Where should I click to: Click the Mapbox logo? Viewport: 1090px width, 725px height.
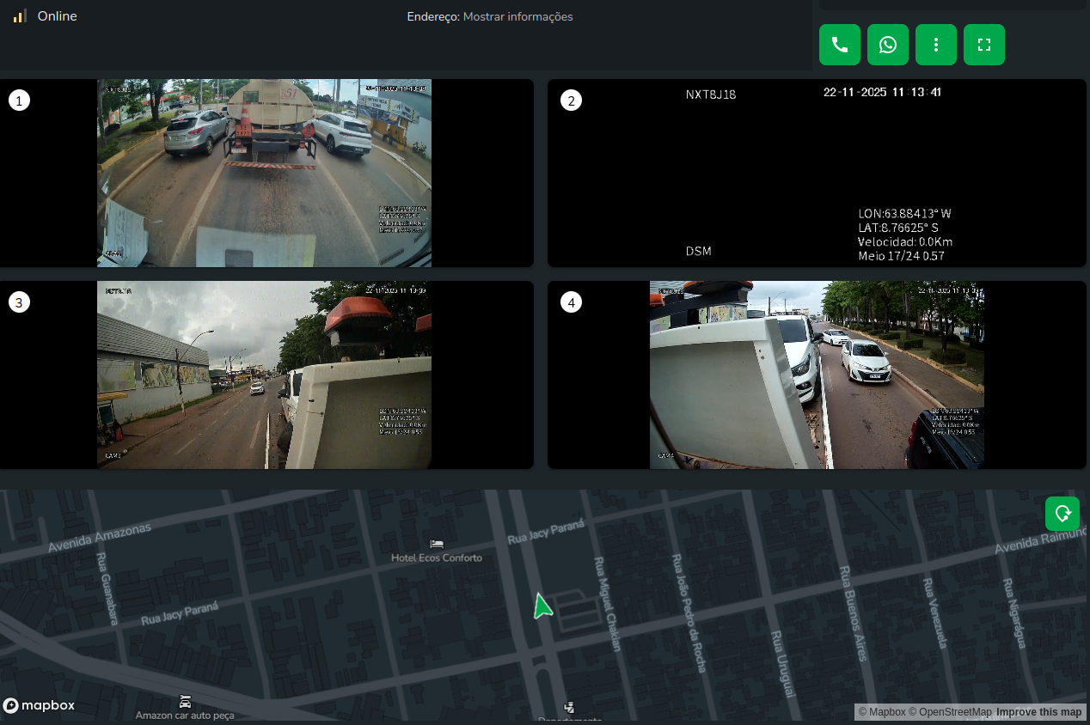[40, 705]
